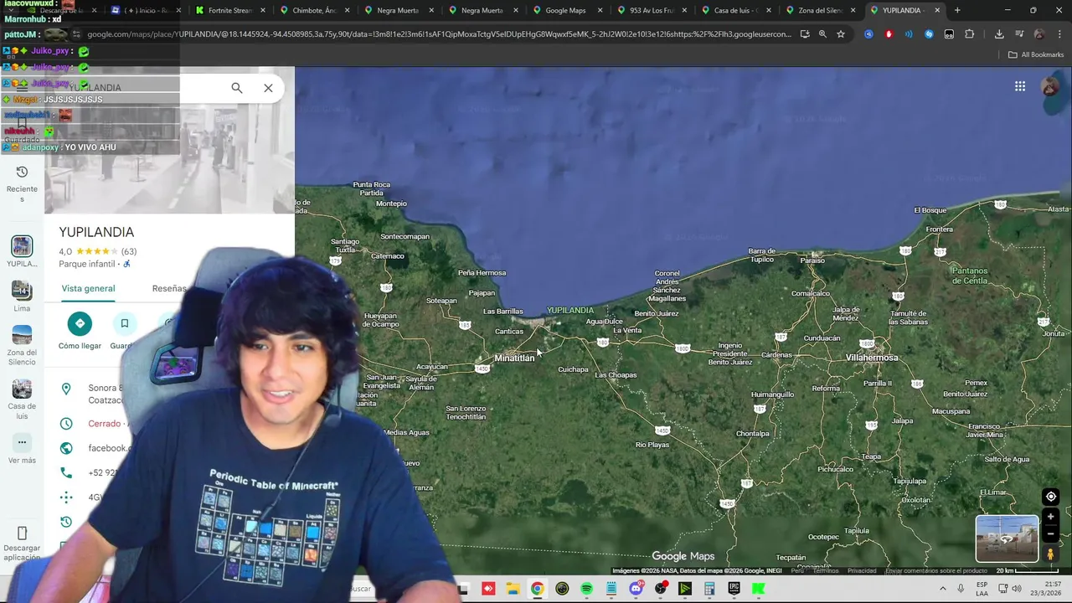Click the plus code icon
The height and width of the screenshot is (603, 1072).
click(x=66, y=497)
